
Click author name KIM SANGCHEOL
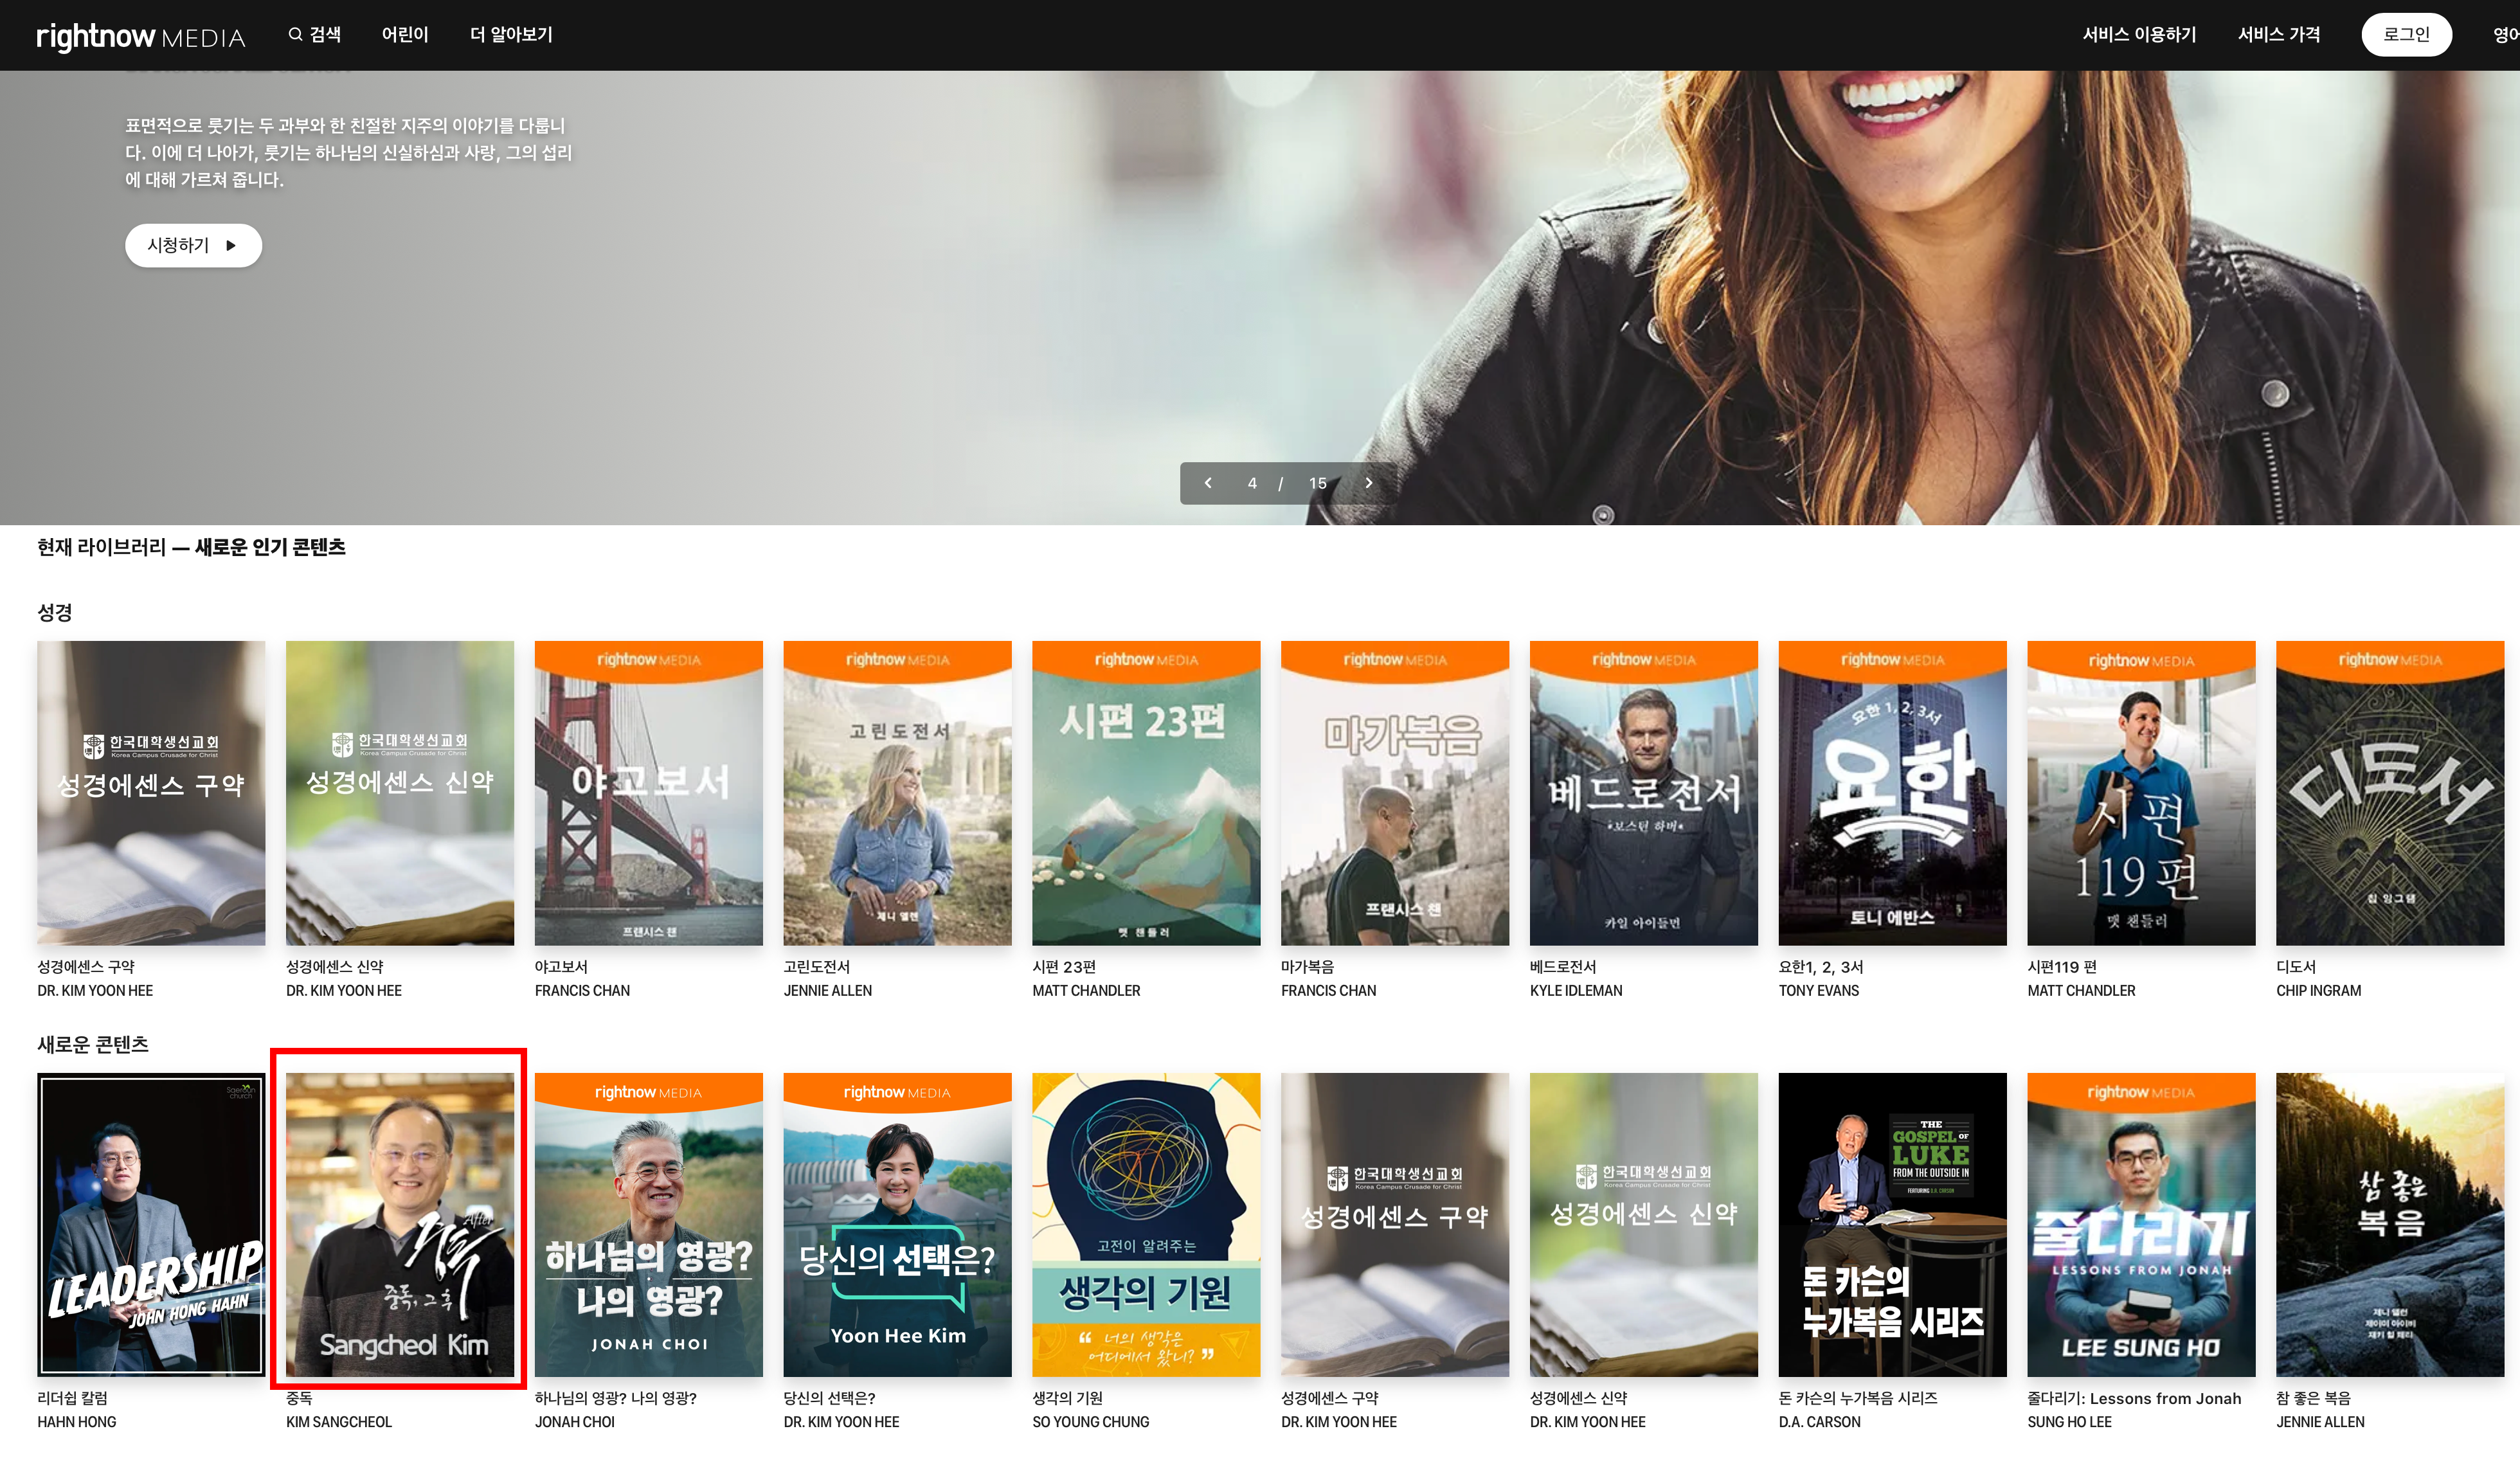(339, 1421)
